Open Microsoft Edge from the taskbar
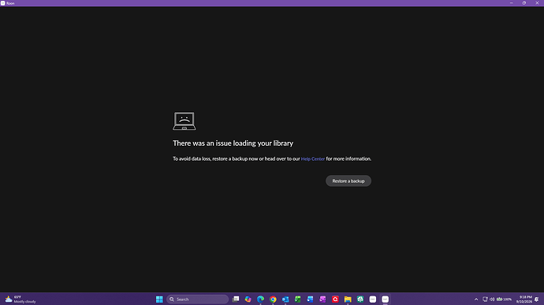Image resolution: width=544 pixels, height=305 pixels. pyautogui.click(x=260, y=299)
